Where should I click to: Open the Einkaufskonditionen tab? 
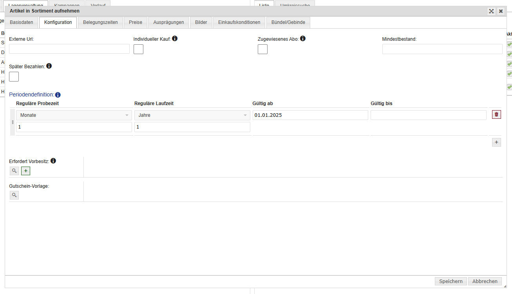(x=239, y=22)
